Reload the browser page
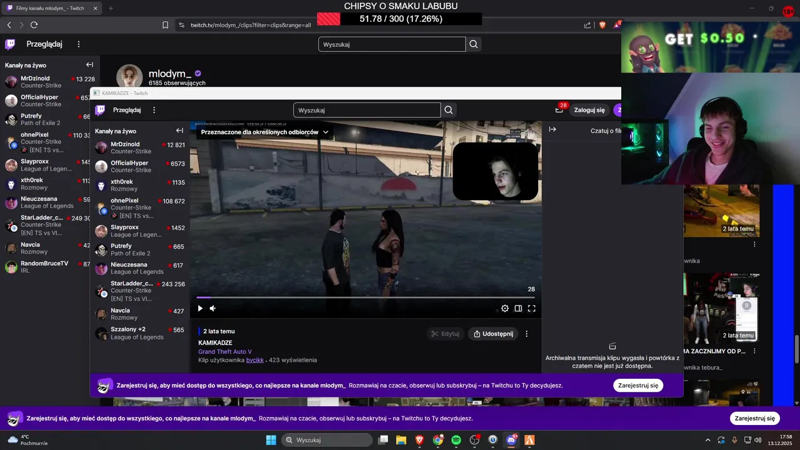The image size is (800, 450). [34, 25]
